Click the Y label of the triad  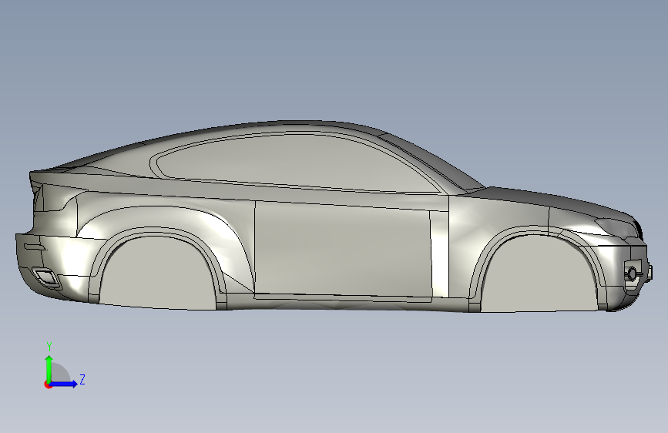click(x=49, y=347)
